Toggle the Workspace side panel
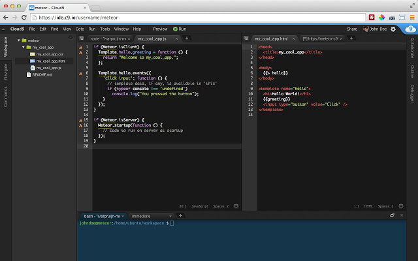Image resolution: width=418 pixels, height=261 pixels. coord(6,47)
